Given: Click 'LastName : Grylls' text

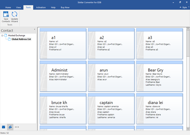Looking at the screenshot, I should (x=153, y=85).
